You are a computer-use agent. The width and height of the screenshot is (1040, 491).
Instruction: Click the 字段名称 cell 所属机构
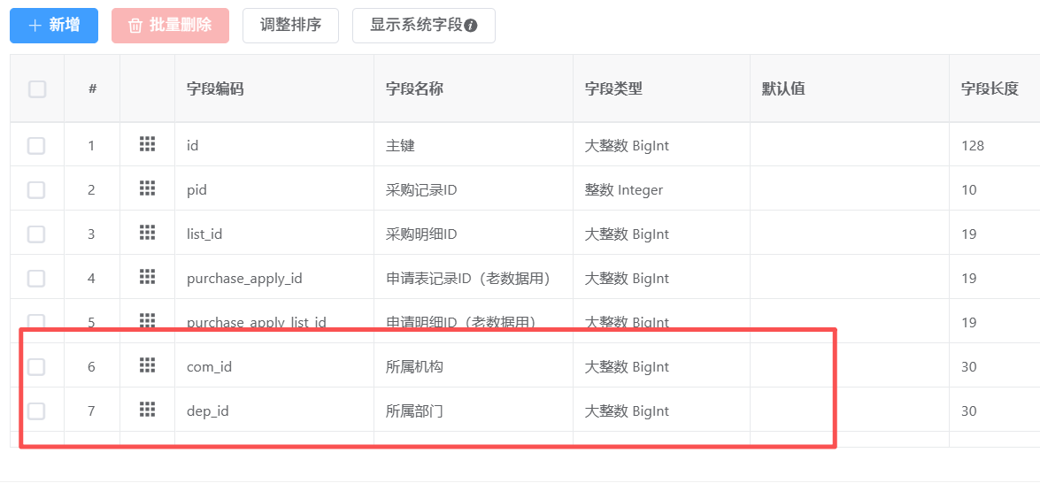(414, 366)
